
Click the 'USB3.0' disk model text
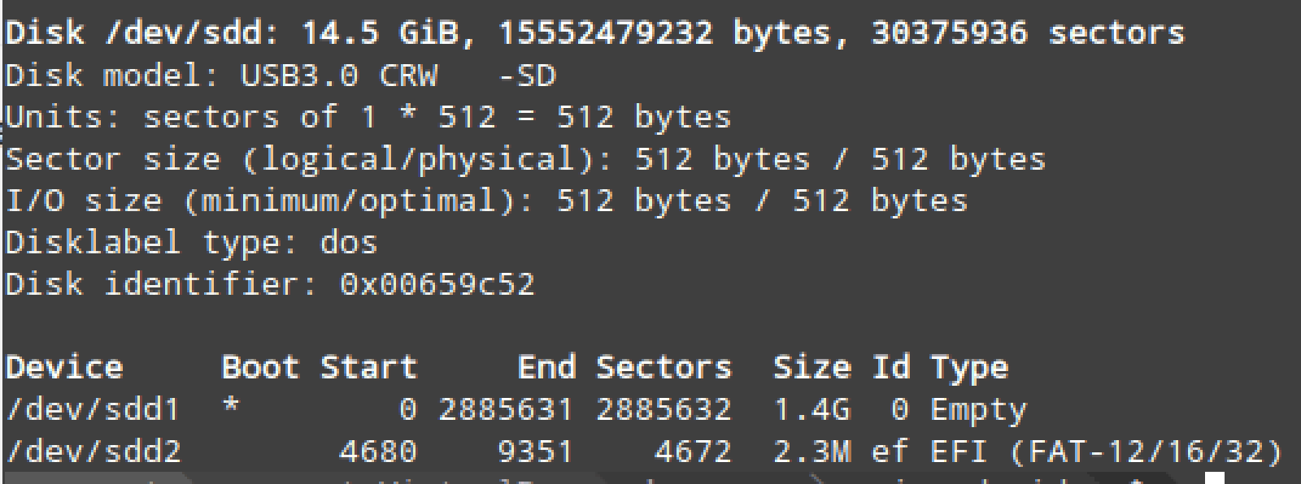click(x=298, y=76)
